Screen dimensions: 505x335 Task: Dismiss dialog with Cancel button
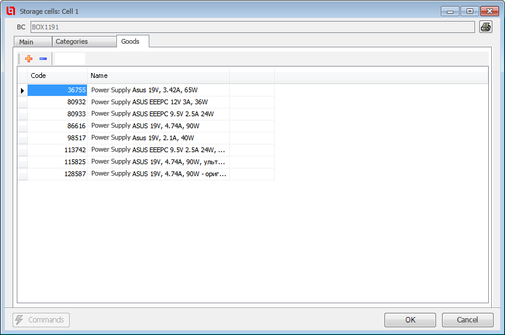467,320
